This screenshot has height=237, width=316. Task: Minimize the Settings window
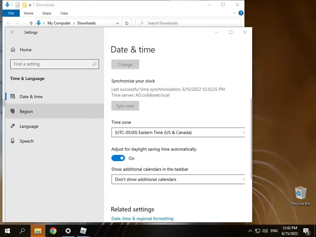pos(217,32)
